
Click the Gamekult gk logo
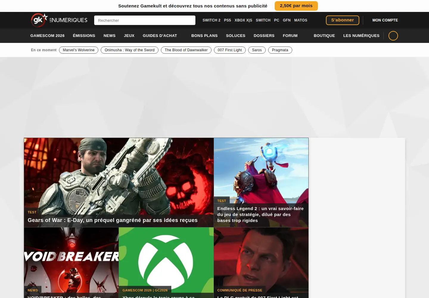39,20
